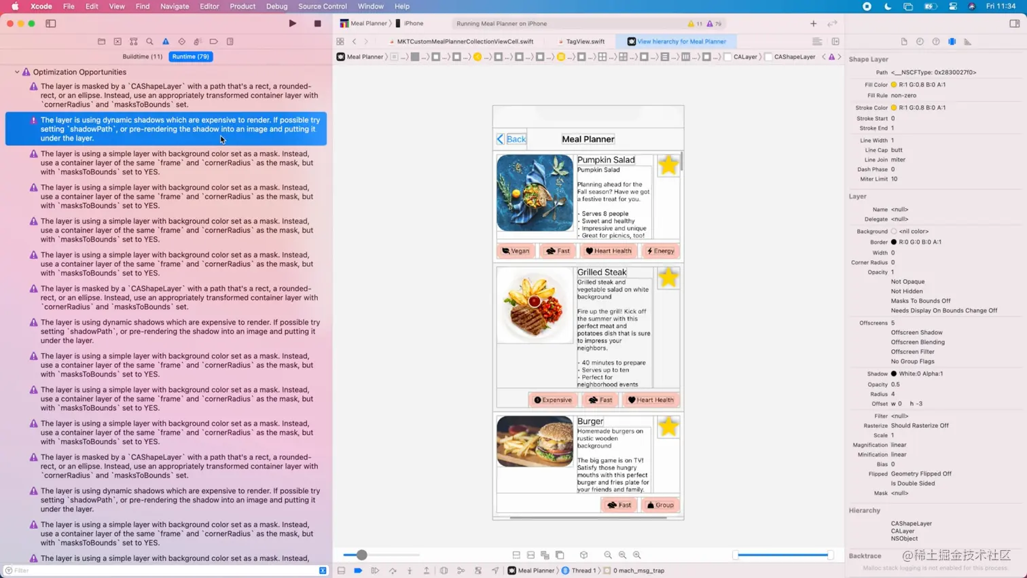The height and width of the screenshot is (578, 1027).
Task: Stop the running app
Action: (317, 23)
